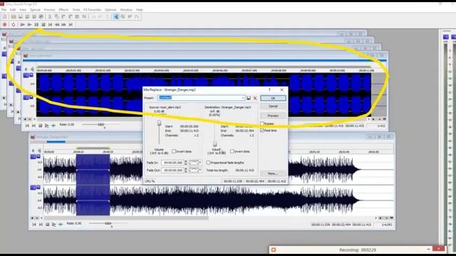Click Cancel in the Mix/Replace dialog
This screenshot has width=456, height=256.
(273, 106)
